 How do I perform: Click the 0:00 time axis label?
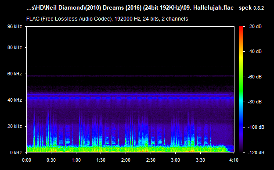pyautogui.click(x=26, y=160)
